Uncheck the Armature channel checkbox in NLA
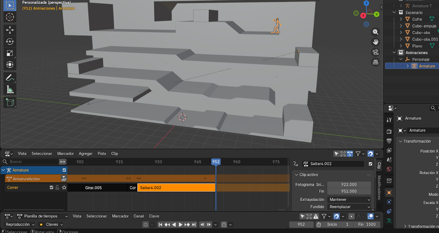The image size is (439, 233). (x=64, y=170)
